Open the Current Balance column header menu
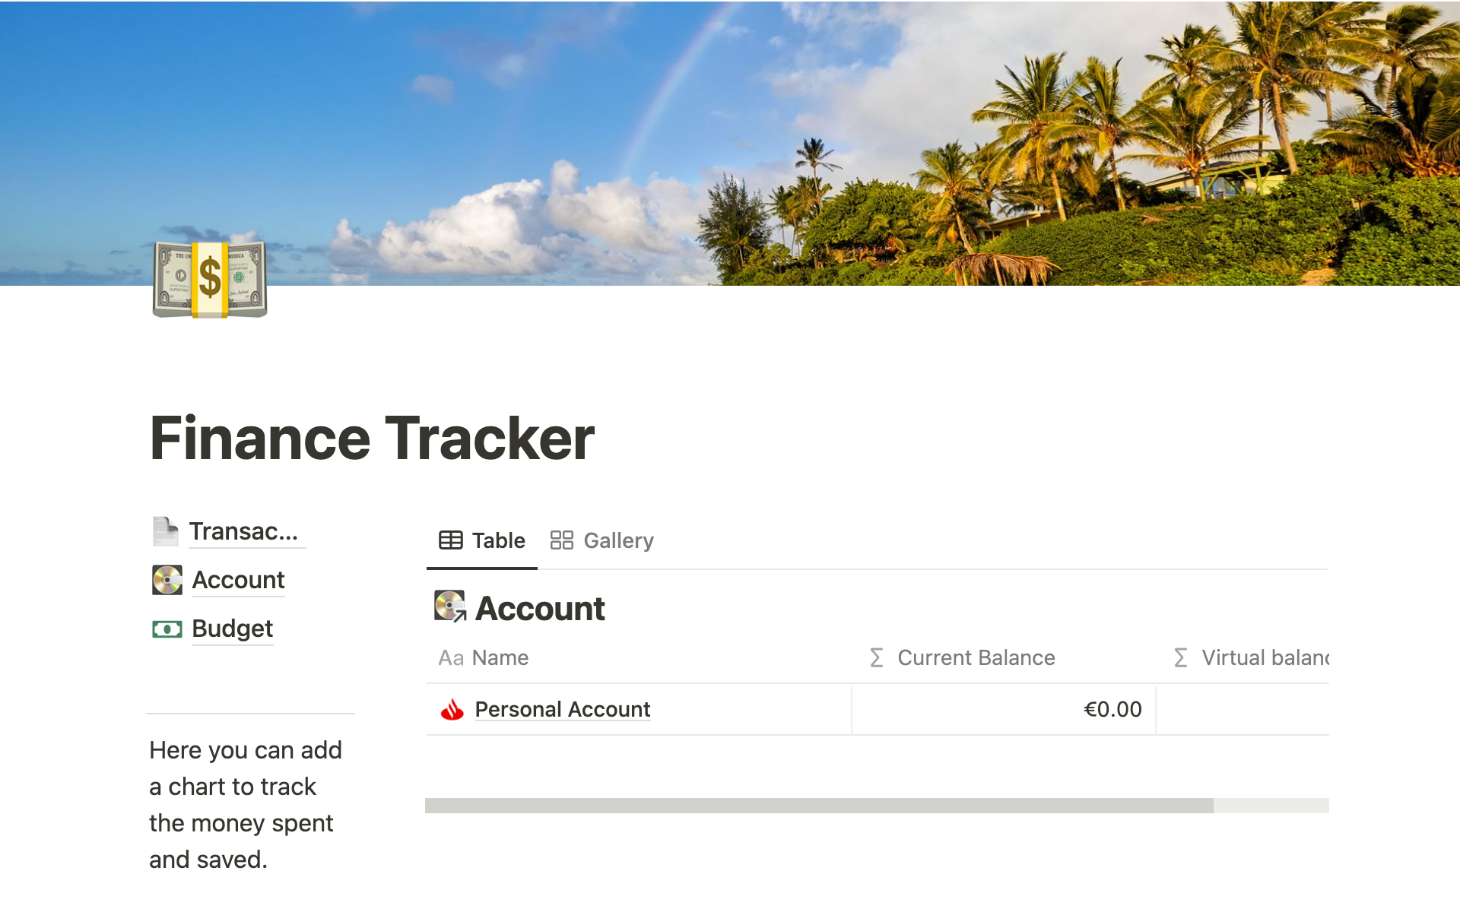 [x=976, y=657]
